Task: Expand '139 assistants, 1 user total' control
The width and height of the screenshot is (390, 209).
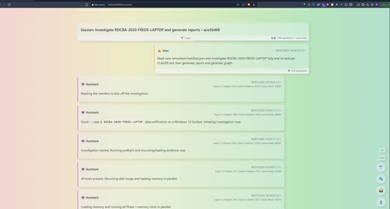Action: (x=289, y=38)
